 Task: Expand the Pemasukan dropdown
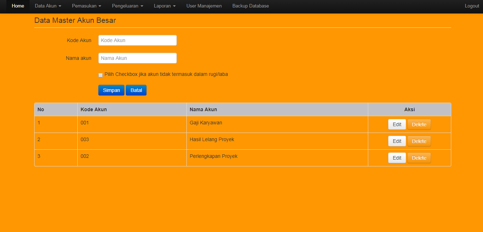pos(86,6)
